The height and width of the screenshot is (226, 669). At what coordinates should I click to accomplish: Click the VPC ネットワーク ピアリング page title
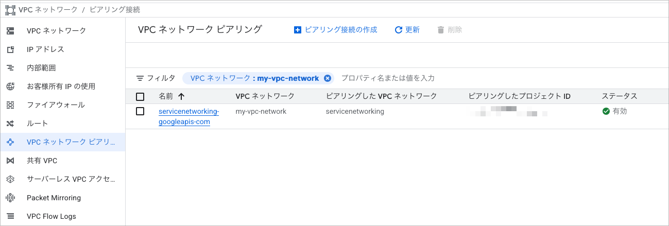(200, 30)
